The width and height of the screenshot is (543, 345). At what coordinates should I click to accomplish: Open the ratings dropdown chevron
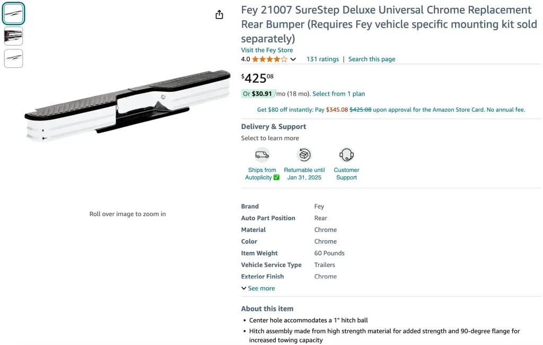(x=293, y=59)
